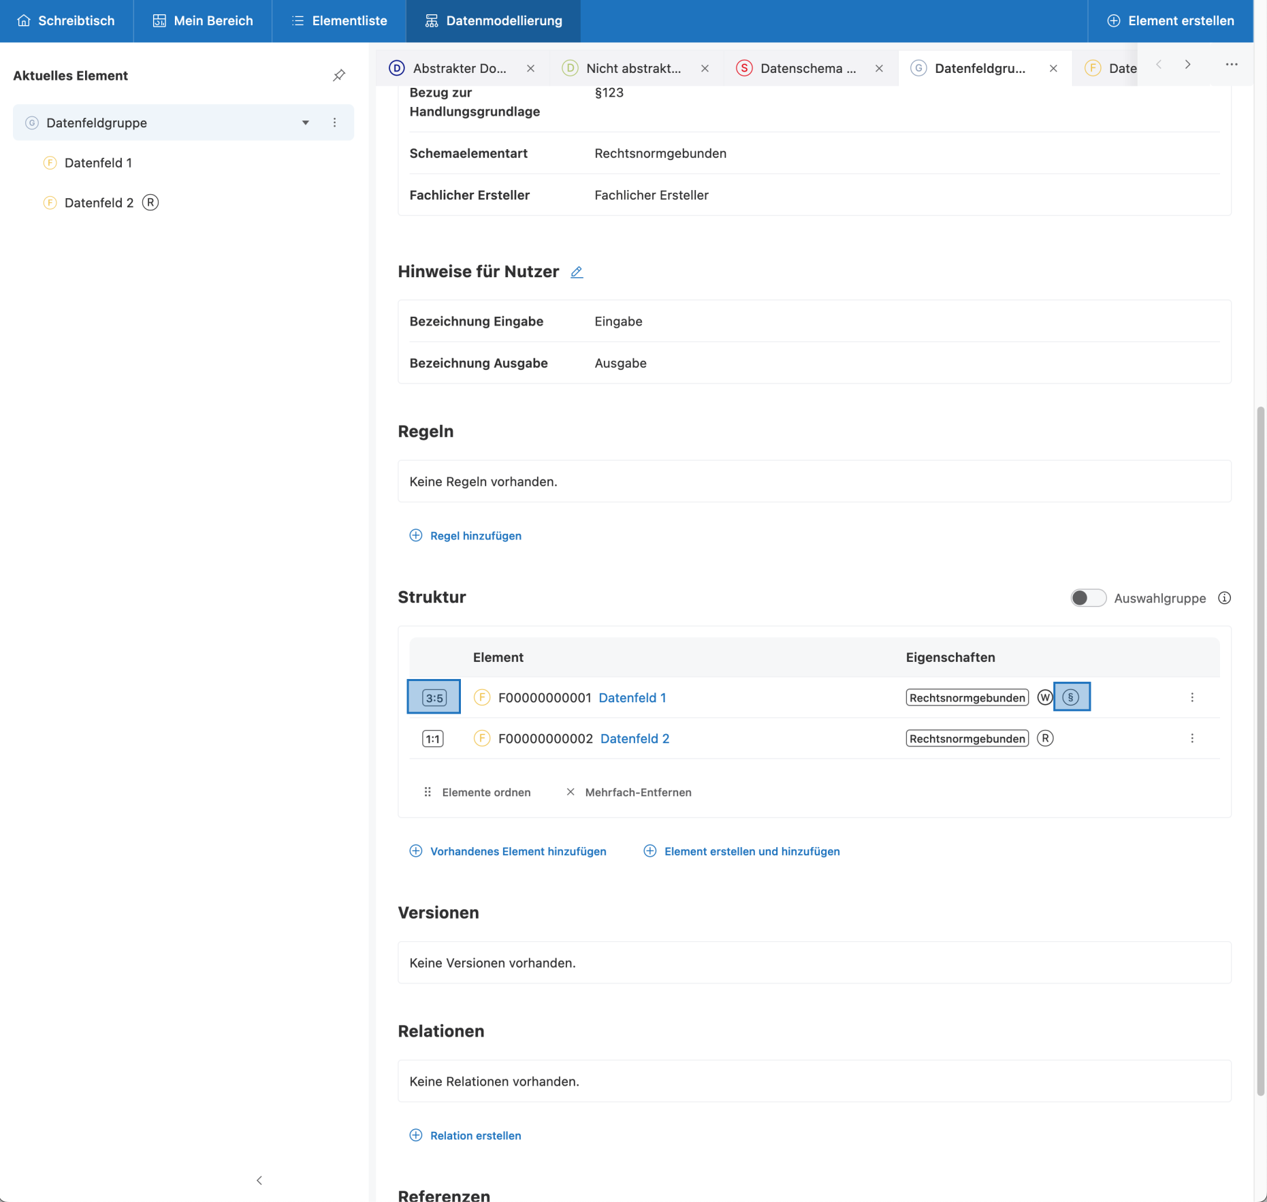Click the 1:1 multiplicity badge

(x=433, y=739)
